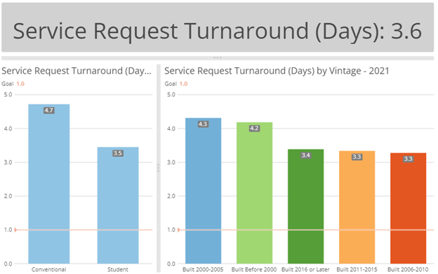Click the truncated left chart title
438x274 pixels.
[77, 71]
